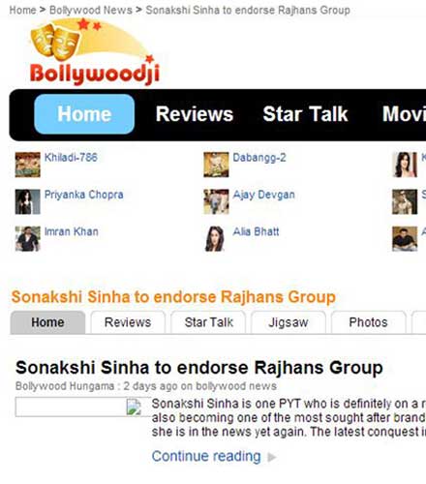Click the arrow after Continue reading

pos(272,457)
